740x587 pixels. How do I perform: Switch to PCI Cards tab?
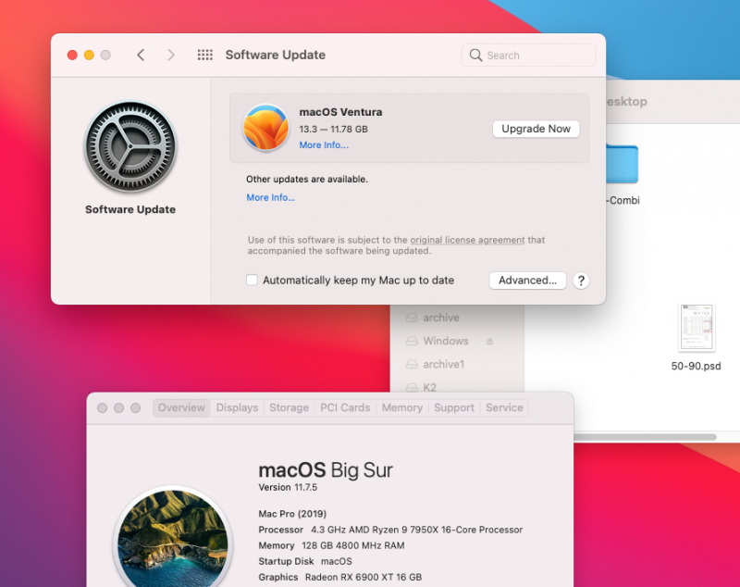345,407
